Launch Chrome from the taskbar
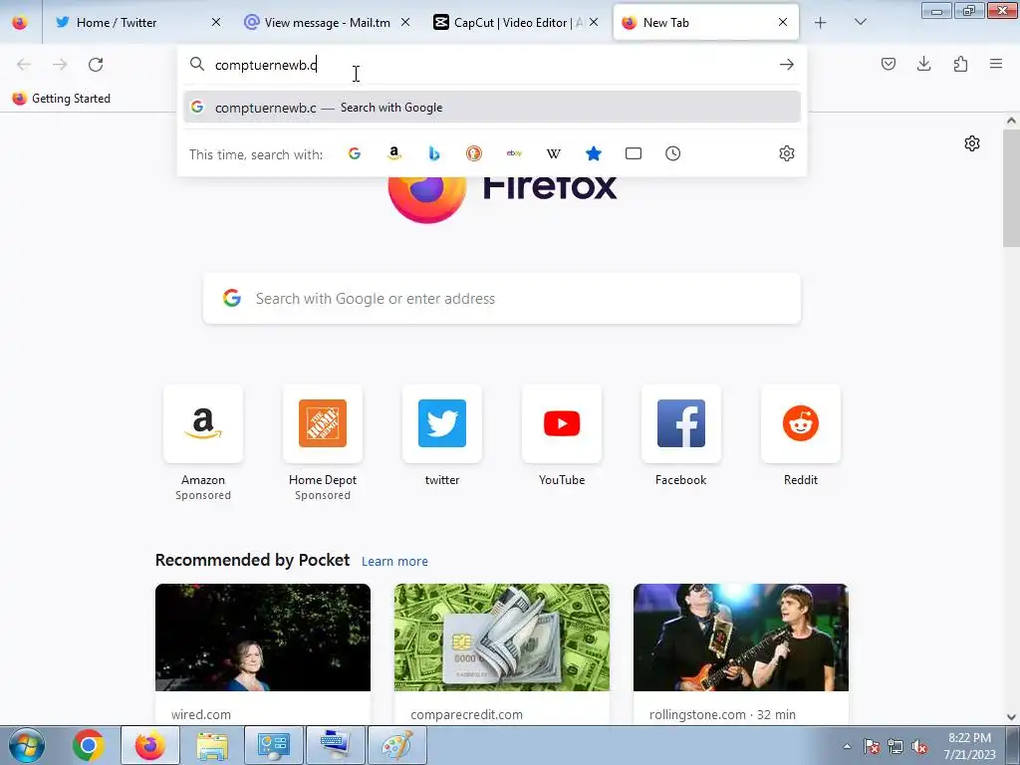Screen dimensions: 1020x765 click(89, 745)
